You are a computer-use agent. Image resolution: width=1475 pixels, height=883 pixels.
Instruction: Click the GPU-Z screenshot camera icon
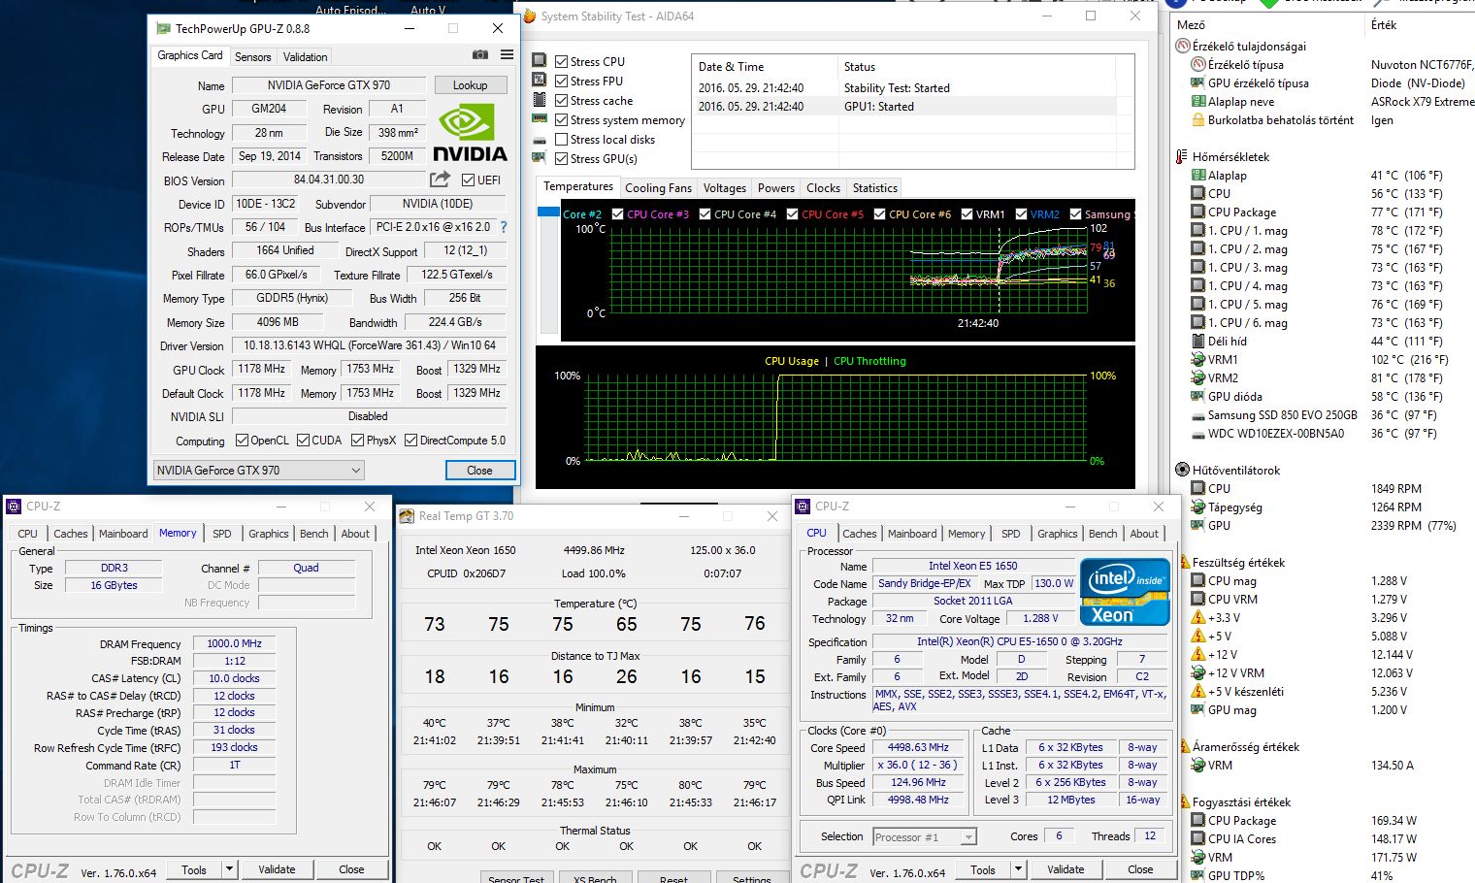pos(480,55)
